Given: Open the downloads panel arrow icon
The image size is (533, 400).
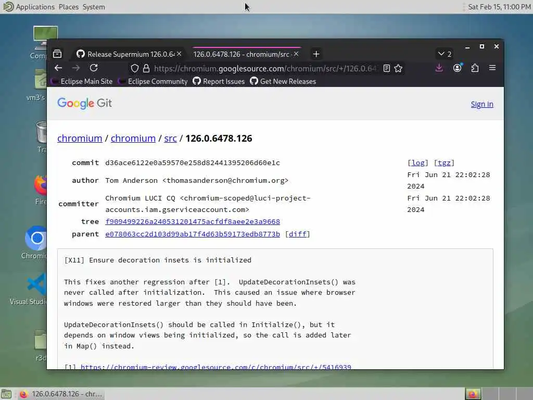Looking at the screenshot, I should (x=439, y=68).
